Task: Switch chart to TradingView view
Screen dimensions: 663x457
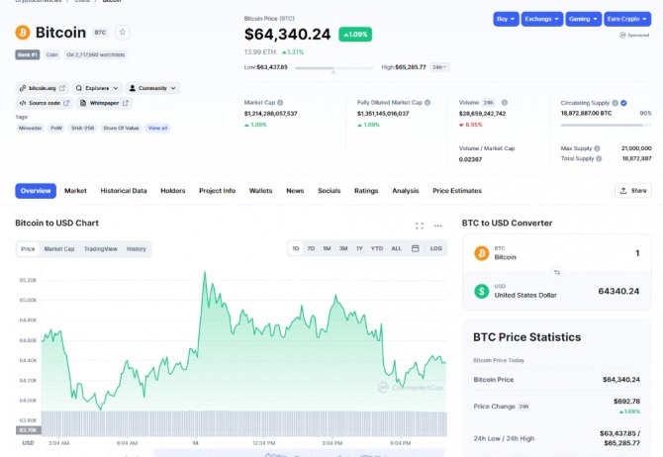Action: click(100, 249)
